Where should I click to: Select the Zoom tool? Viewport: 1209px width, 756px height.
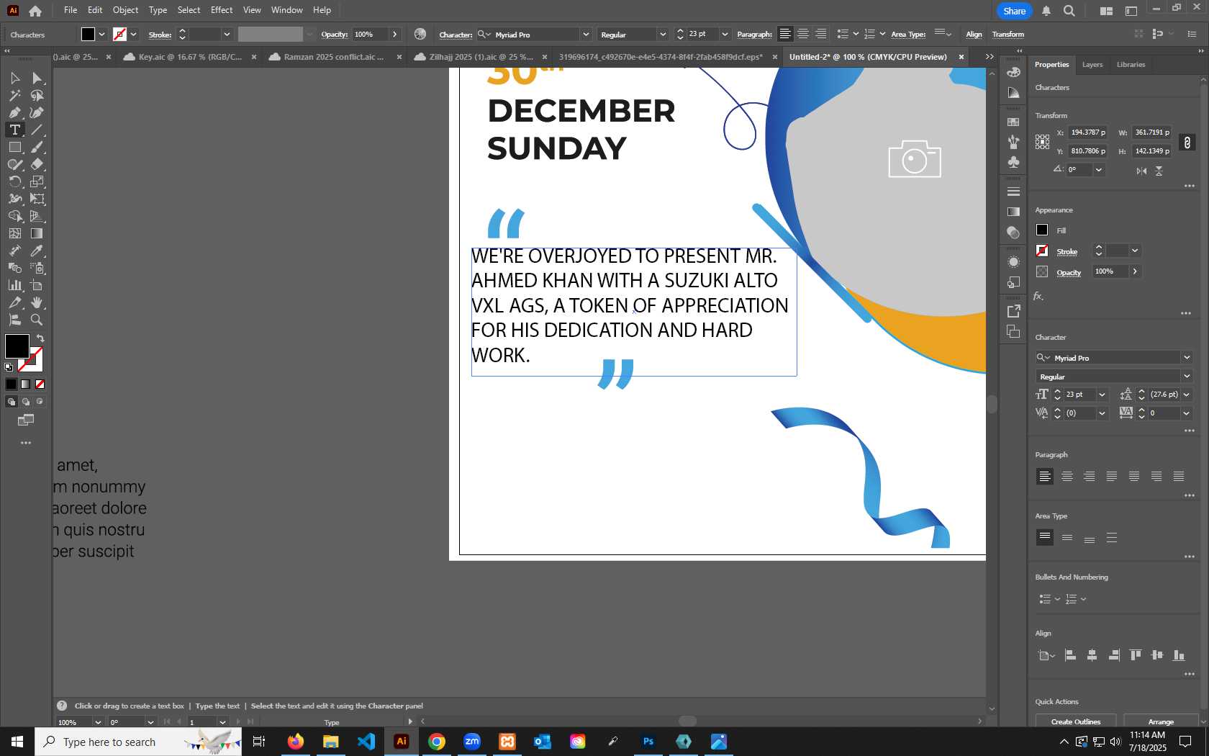[x=37, y=320]
